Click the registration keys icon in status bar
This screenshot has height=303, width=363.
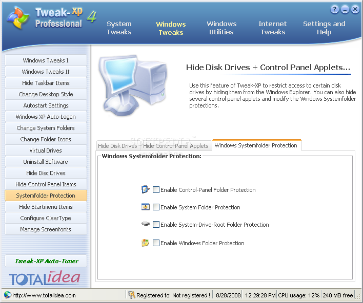pos(132,295)
